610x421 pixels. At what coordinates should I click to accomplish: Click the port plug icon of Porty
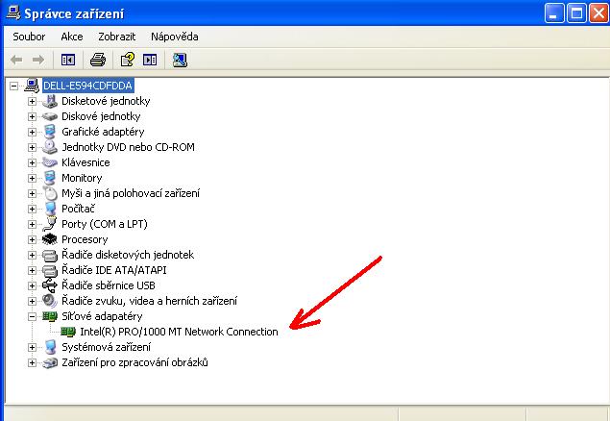pos(50,224)
